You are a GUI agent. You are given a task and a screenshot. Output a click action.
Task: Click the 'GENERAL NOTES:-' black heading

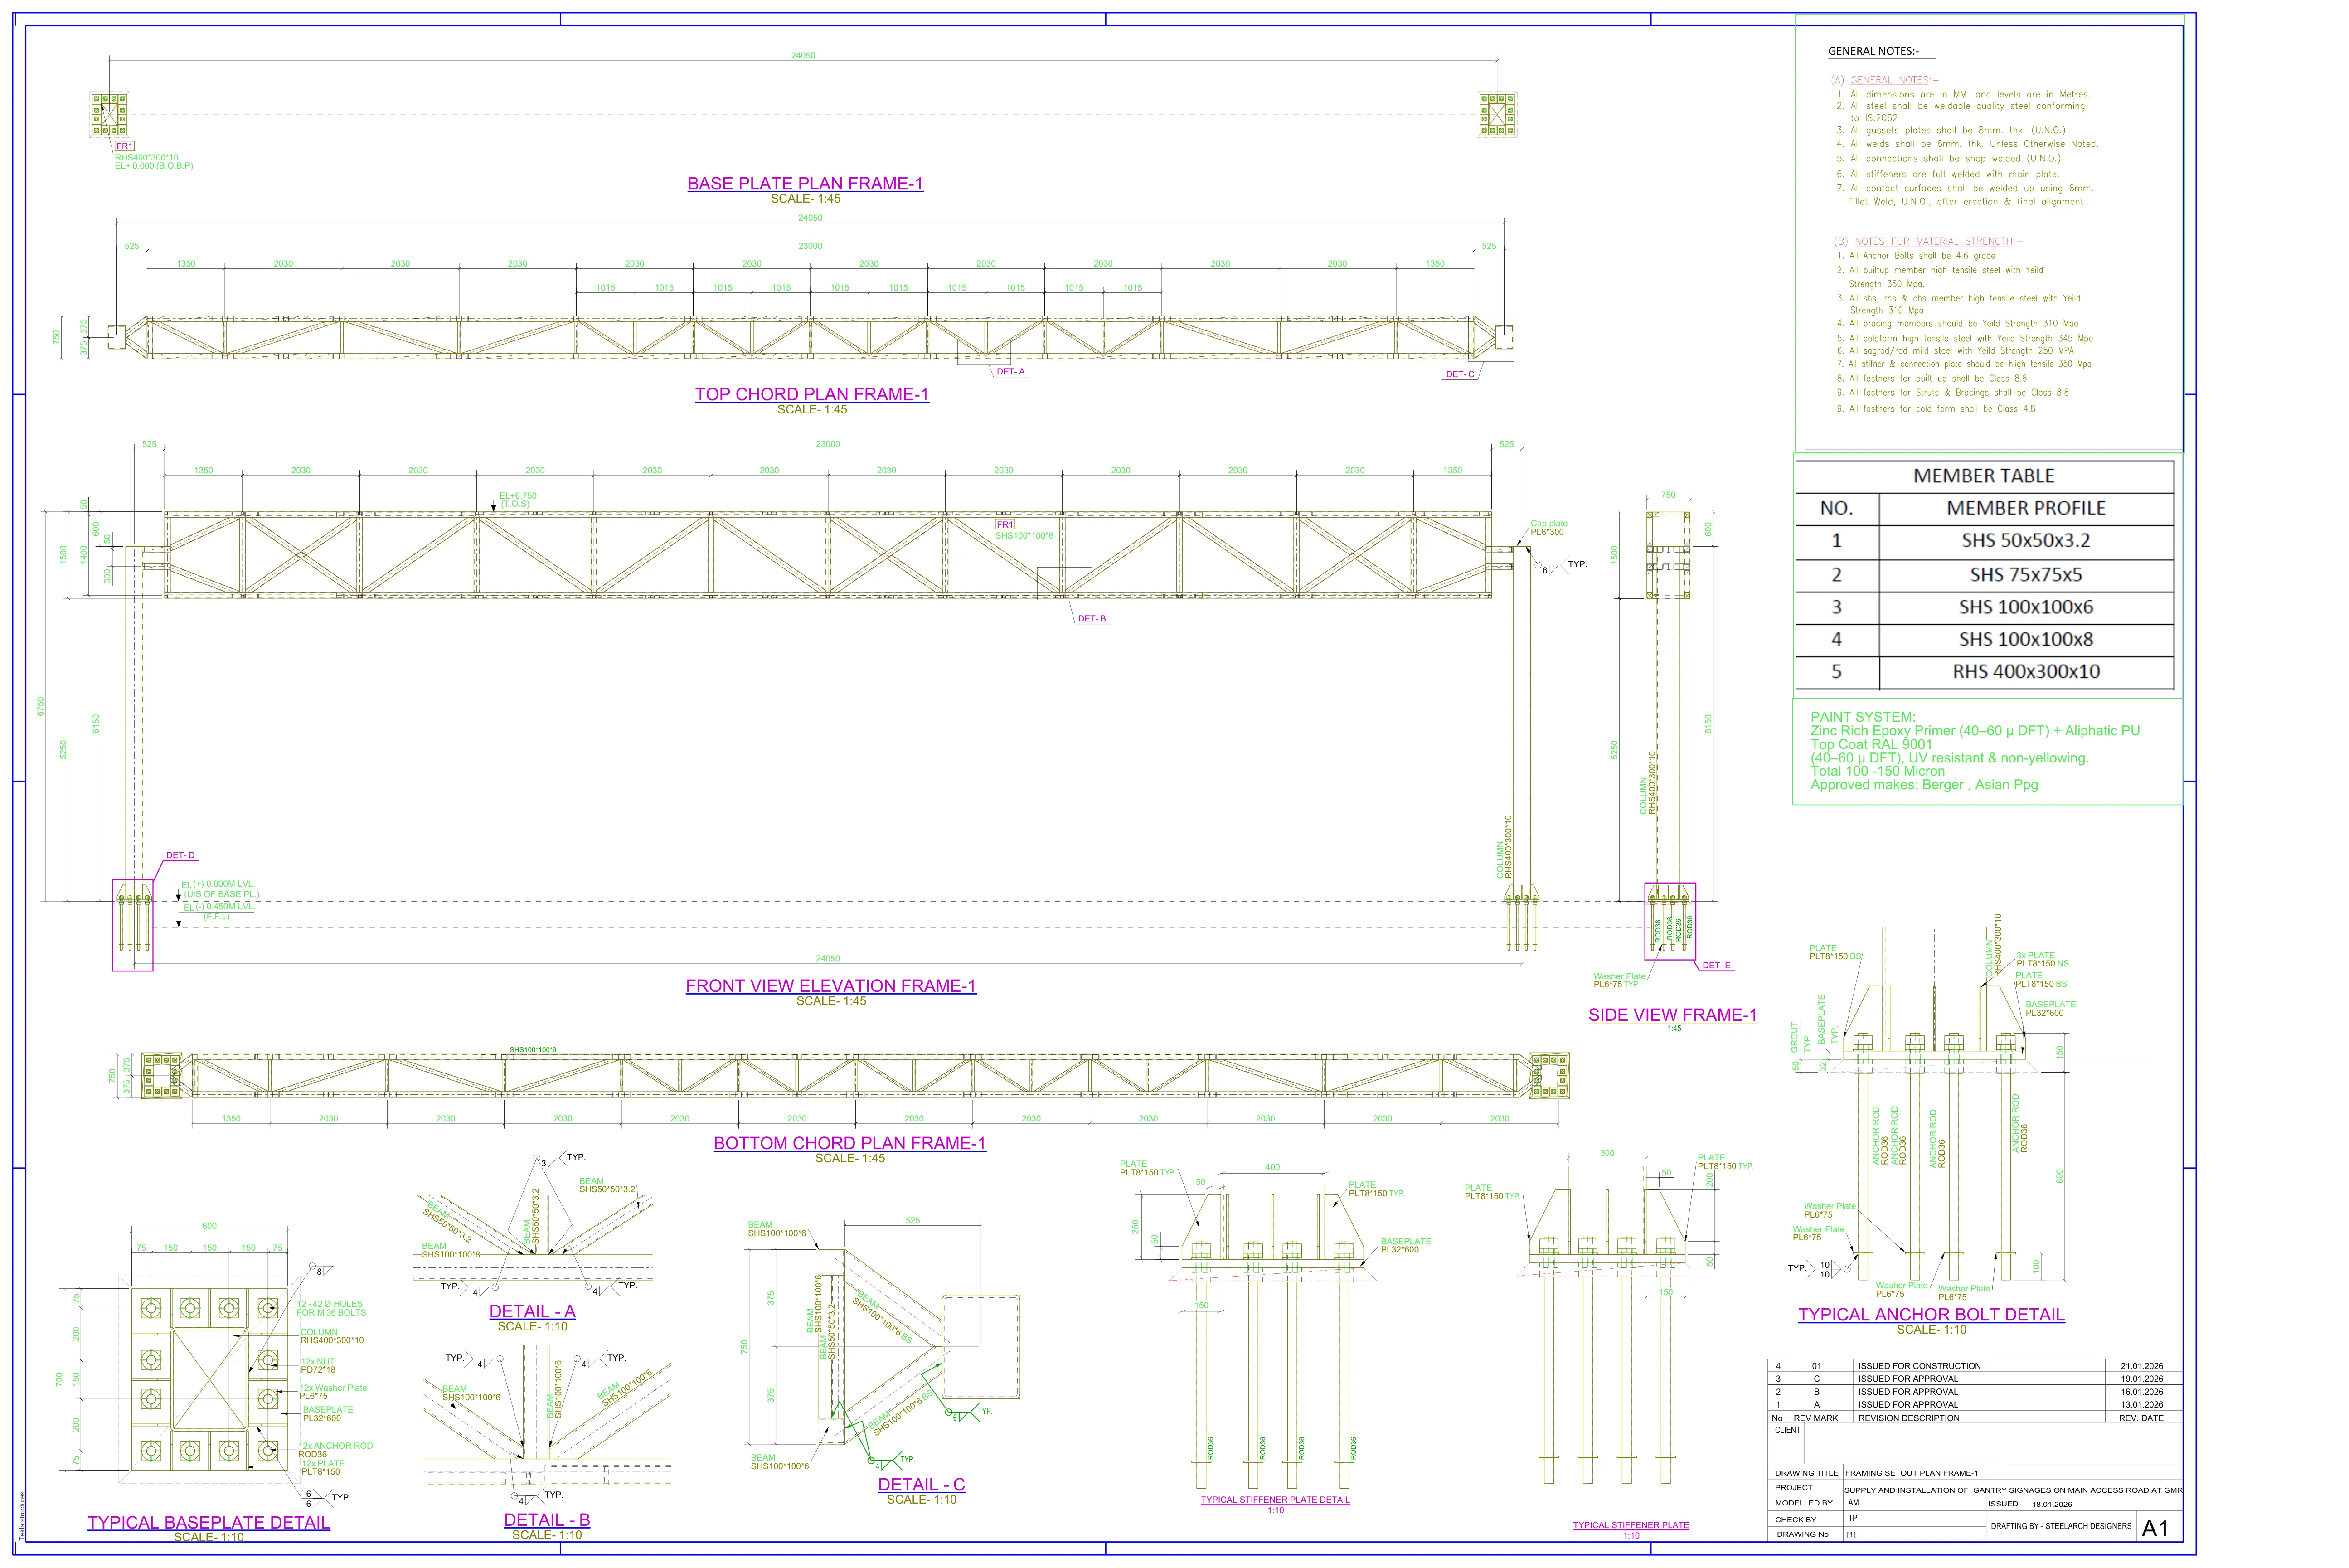click(x=1874, y=51)
